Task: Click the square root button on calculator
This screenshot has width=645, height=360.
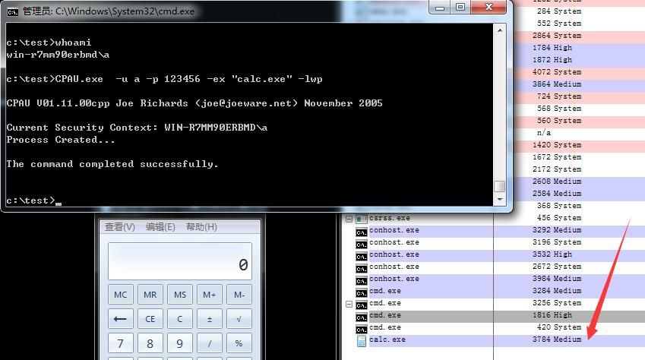Action: click(239, 319)
